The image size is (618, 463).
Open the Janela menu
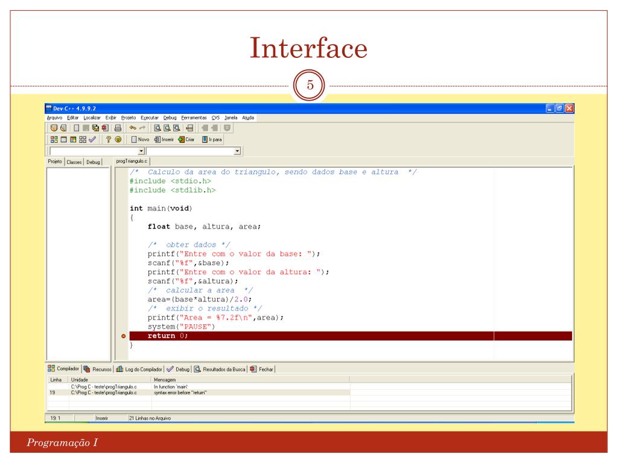coord(231,118)
